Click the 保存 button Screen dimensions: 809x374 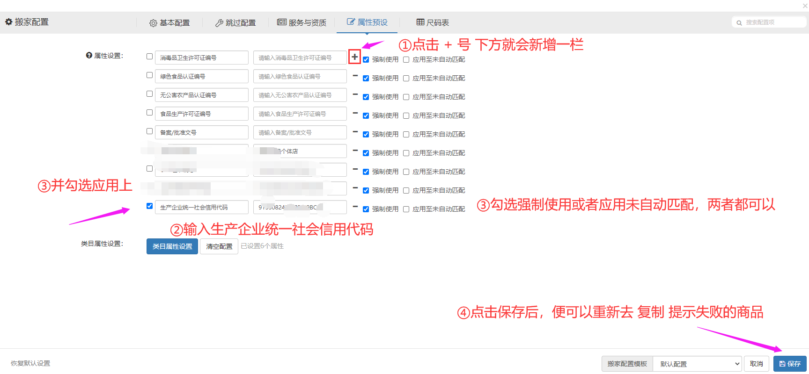tap(790, 364)
